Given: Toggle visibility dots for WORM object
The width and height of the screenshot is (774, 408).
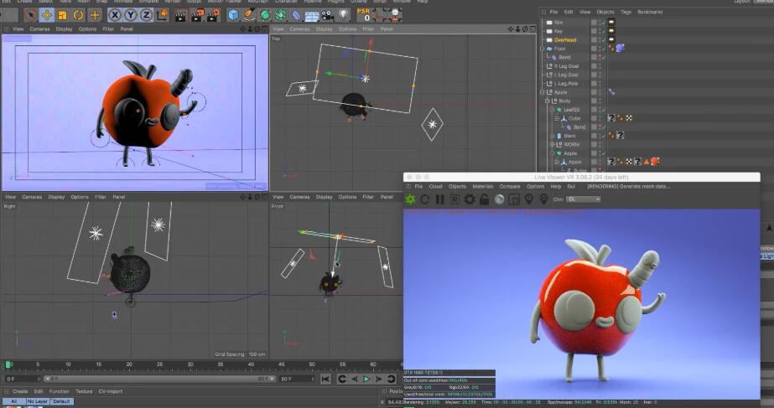Looking at the screenshot, I should [x=600, y=145].
